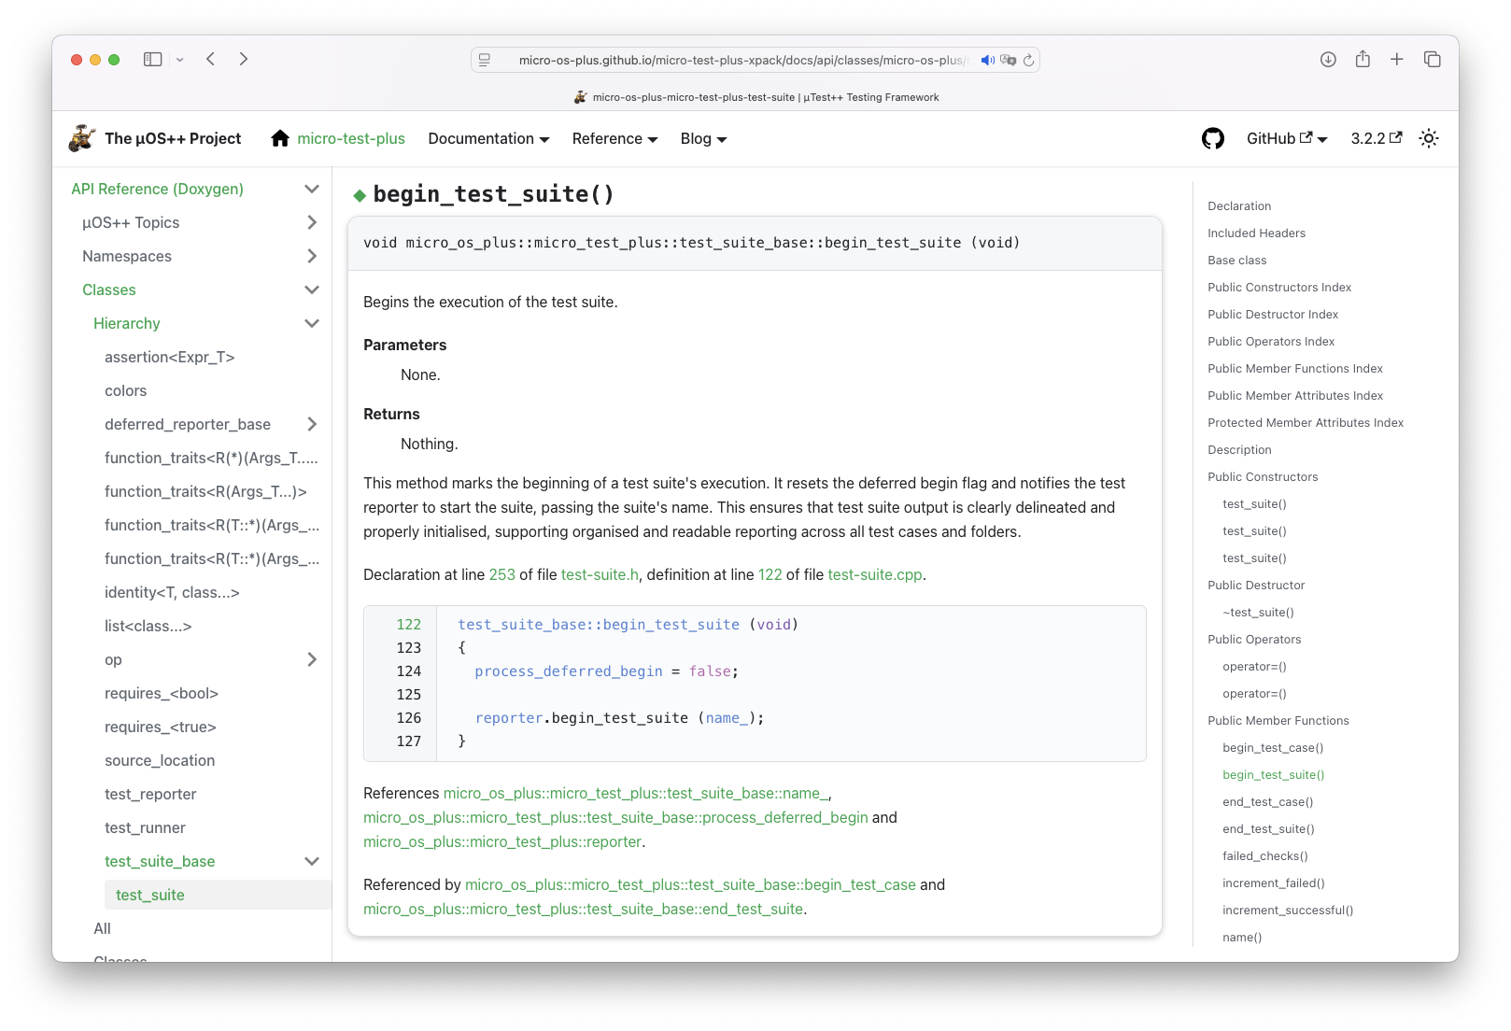Viewport: 1511px width, 1031px height.
Task: Open test_suite_base::begin_test_case referenced-by link
Action: point(690,884)
